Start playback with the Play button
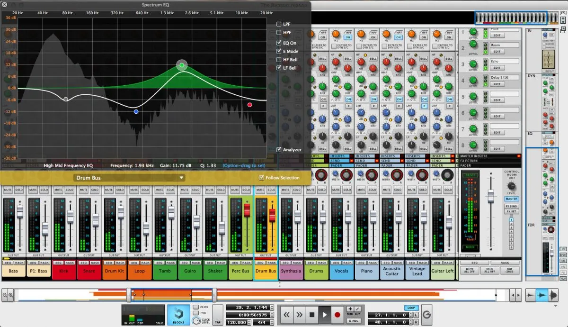Image resolution: width=568 pixels, height=327 pixels. coord(325,314)
